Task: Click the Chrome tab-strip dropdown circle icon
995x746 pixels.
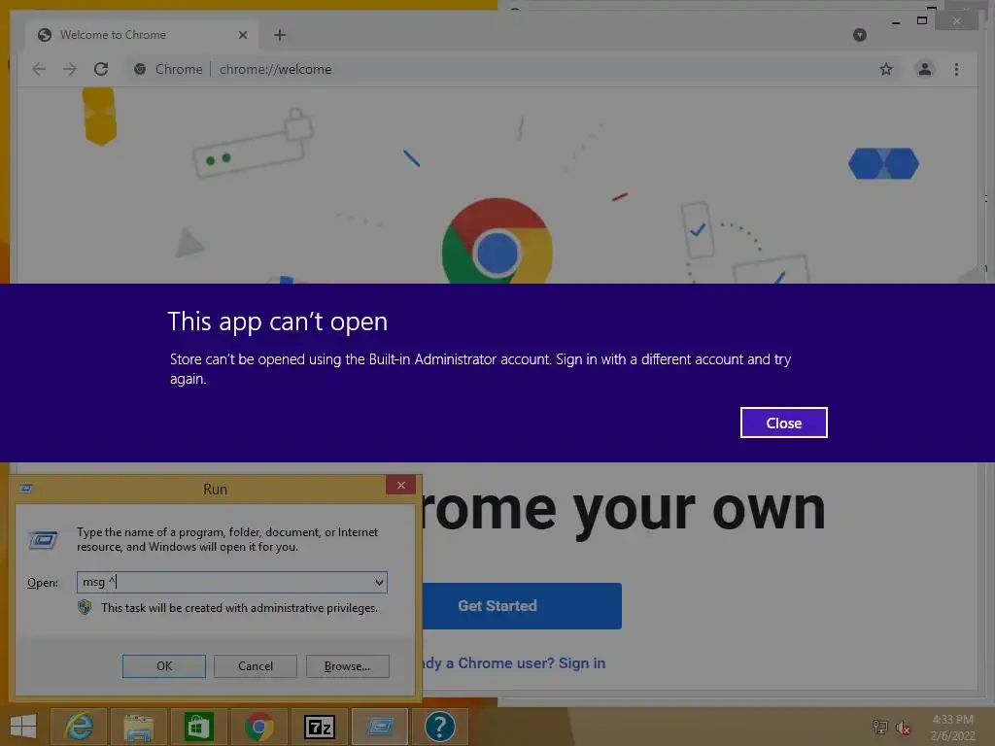Action: 859,35
